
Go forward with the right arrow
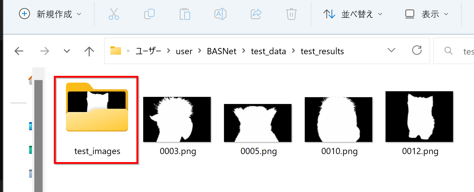pos(45,51)
